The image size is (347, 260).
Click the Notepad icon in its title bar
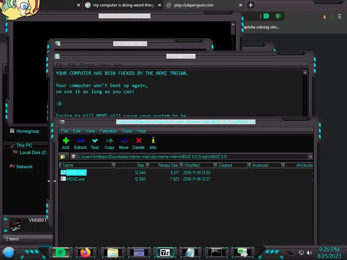click(57, 56)
